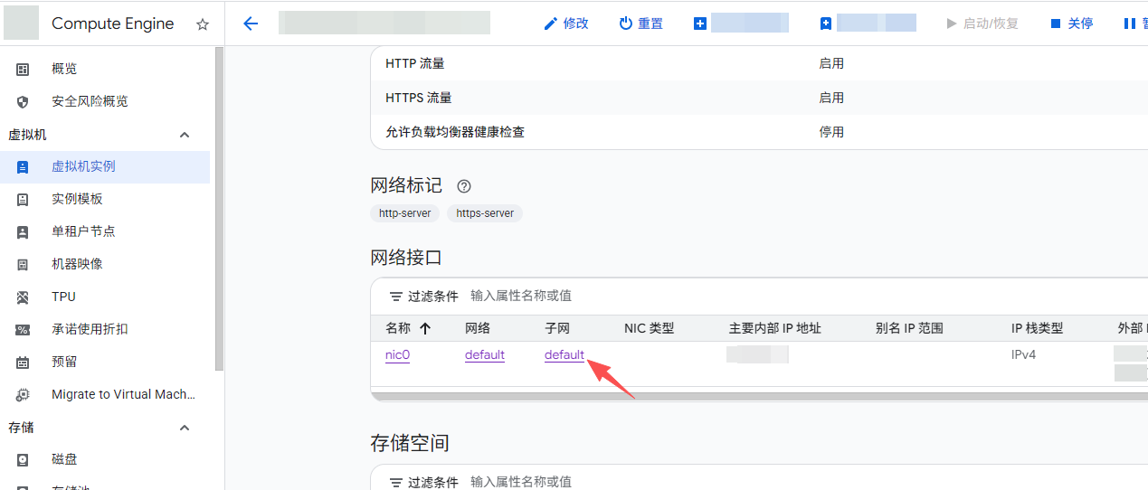This screenshot has height=490, width=1148.
Task: Click the IP 栈类型 column header
Action: pyautogui.click(x=1037, y=328)
